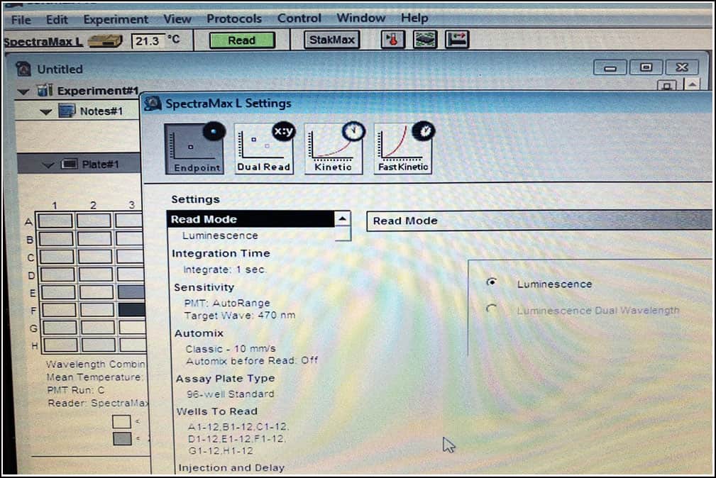The image size is (716, 478).
Task: Click the '96-well Standard' entry
Action: pos(230,394)
